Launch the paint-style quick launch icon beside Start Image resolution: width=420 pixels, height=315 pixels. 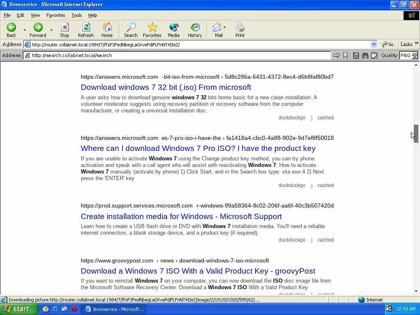coord(46,309)
